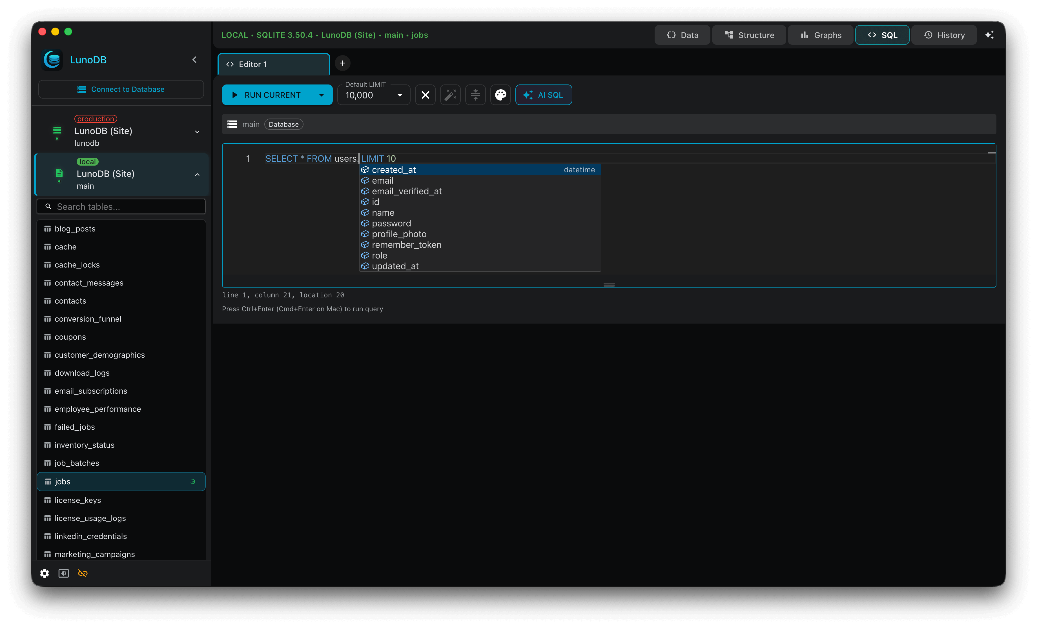1037x628 pixels.
Task: Choose role from autocomplete suggestions
Action: point(480,256)
